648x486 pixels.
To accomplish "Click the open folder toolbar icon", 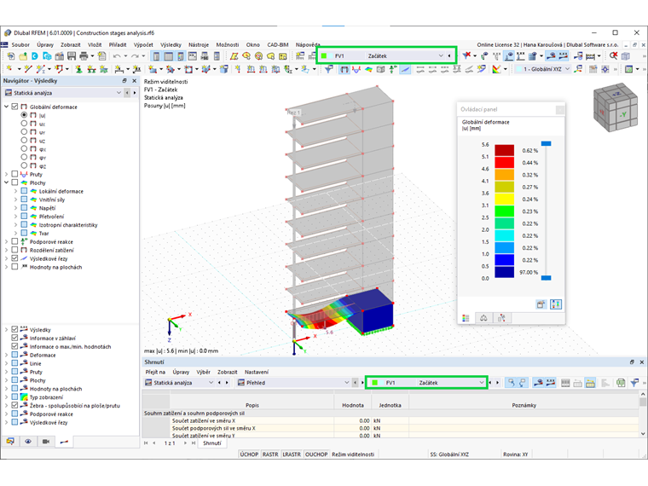I will point(23,55).
